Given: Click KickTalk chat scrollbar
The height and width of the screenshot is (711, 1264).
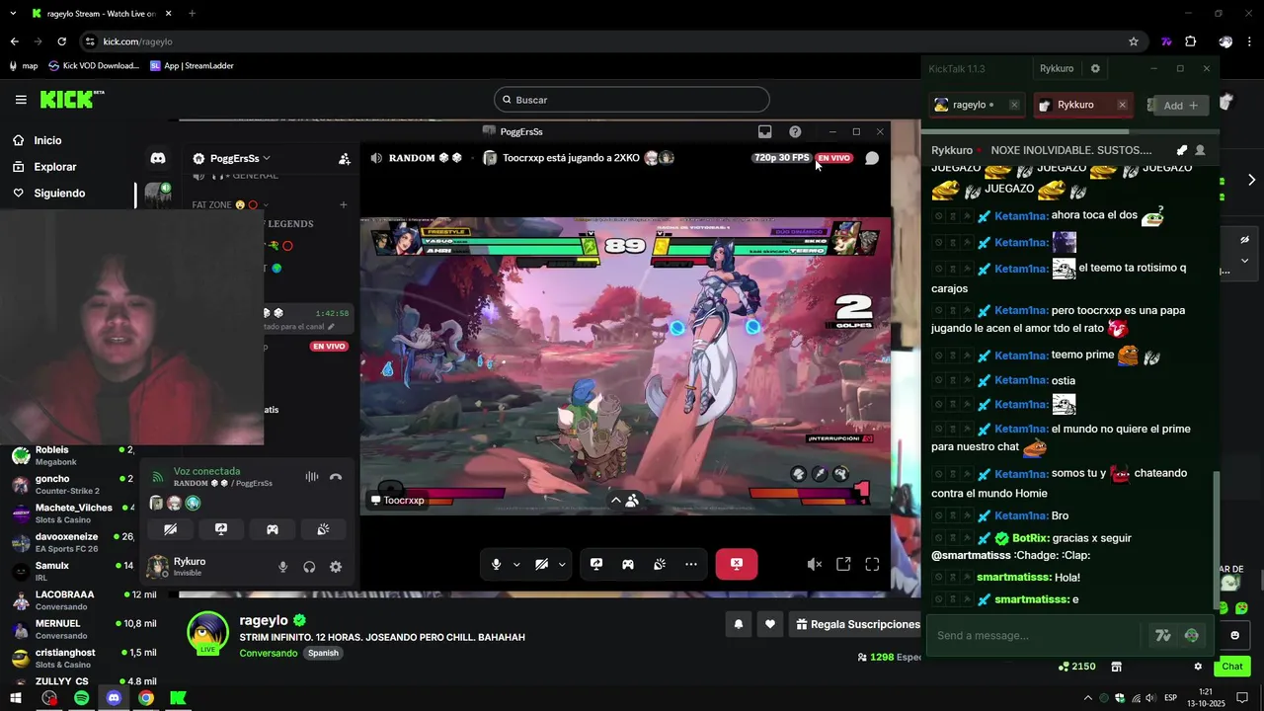Looking at the screenshot, I should [1216, 538].
